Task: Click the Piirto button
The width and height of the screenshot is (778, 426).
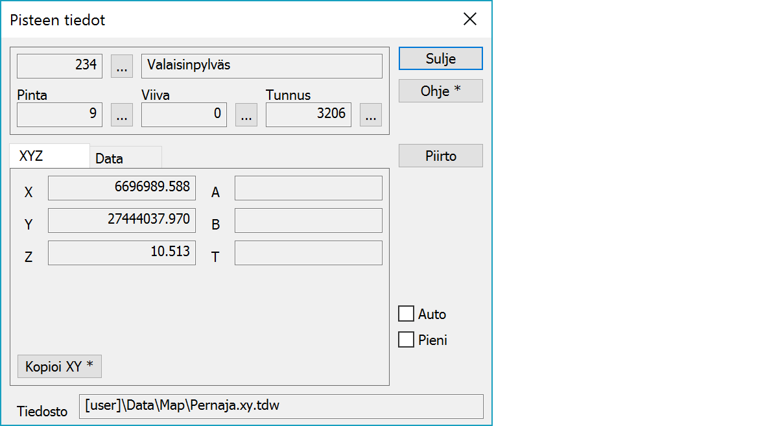Action: point(440,156)
